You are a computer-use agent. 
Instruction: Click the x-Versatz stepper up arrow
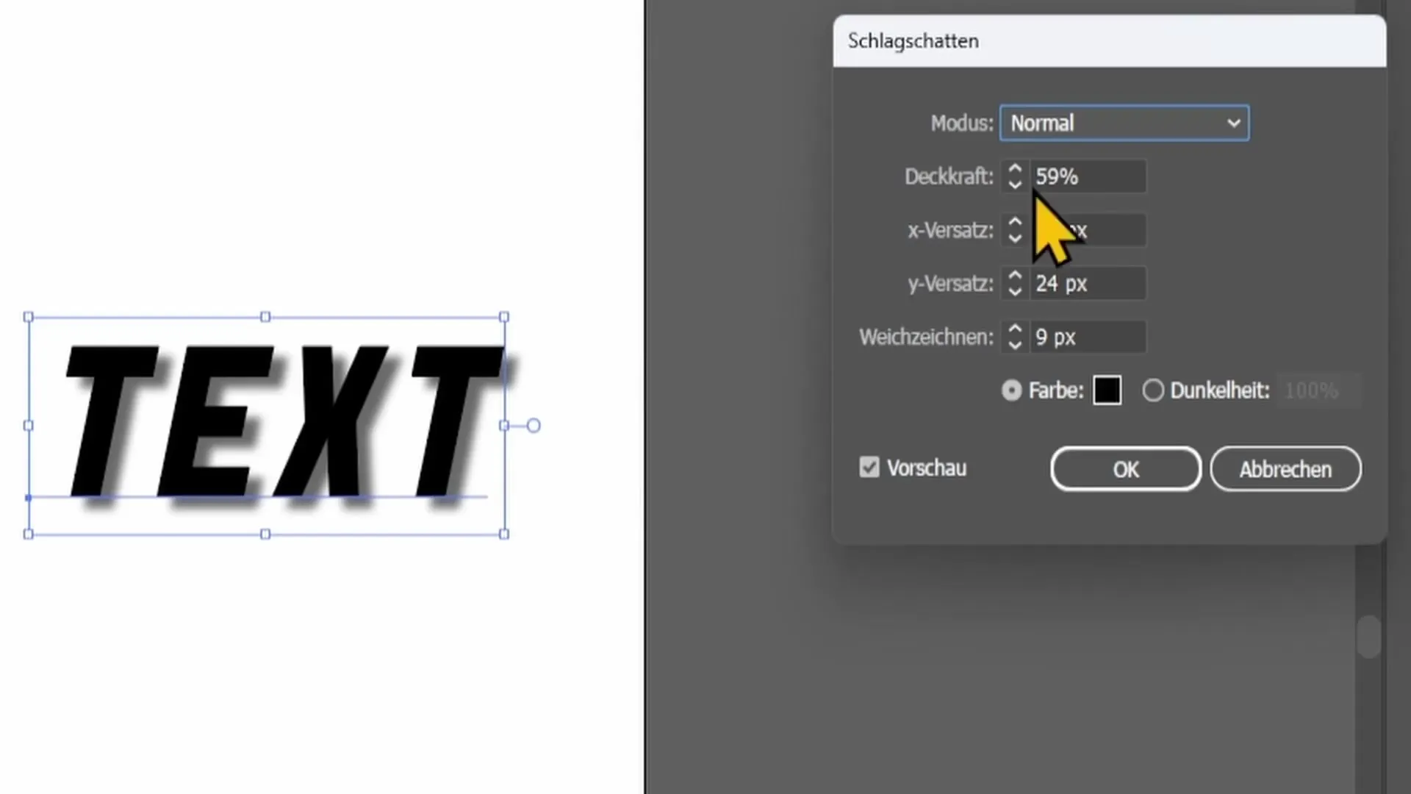1015,221
